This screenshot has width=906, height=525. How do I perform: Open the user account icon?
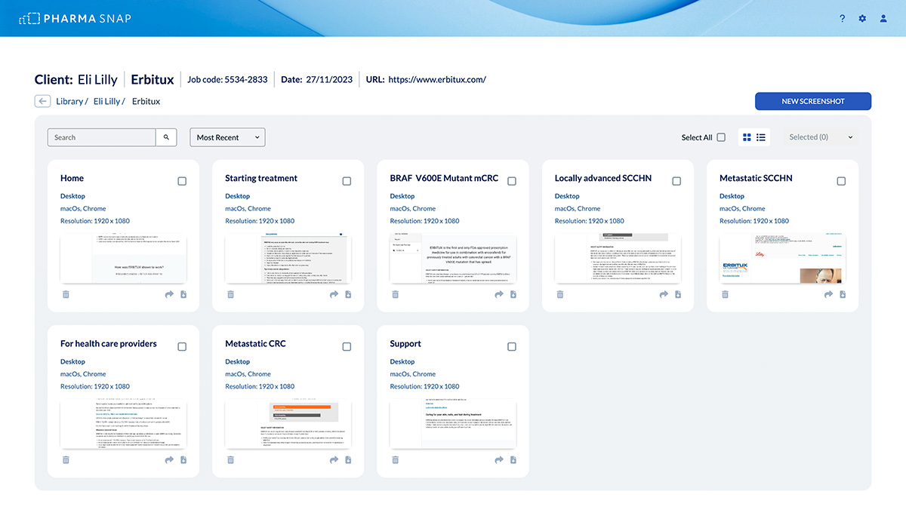883,18
